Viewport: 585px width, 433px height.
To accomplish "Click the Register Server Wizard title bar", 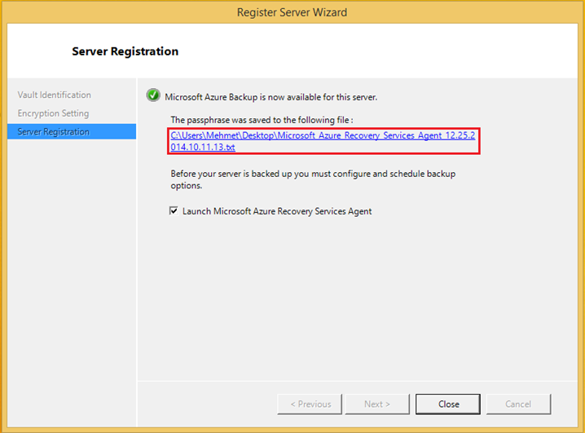I will (x=292, y=12).
